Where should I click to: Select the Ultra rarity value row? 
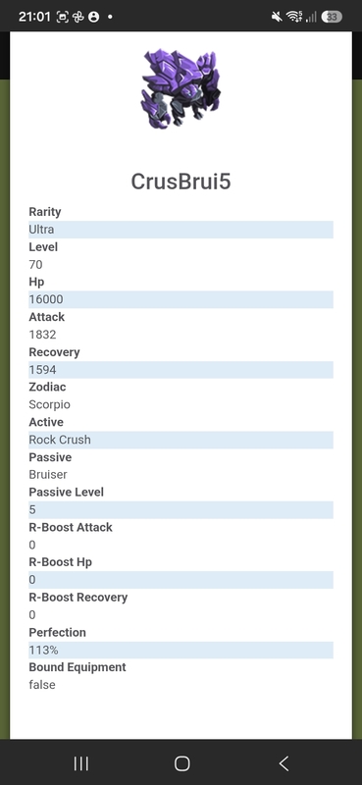click(x=181, y=230)
